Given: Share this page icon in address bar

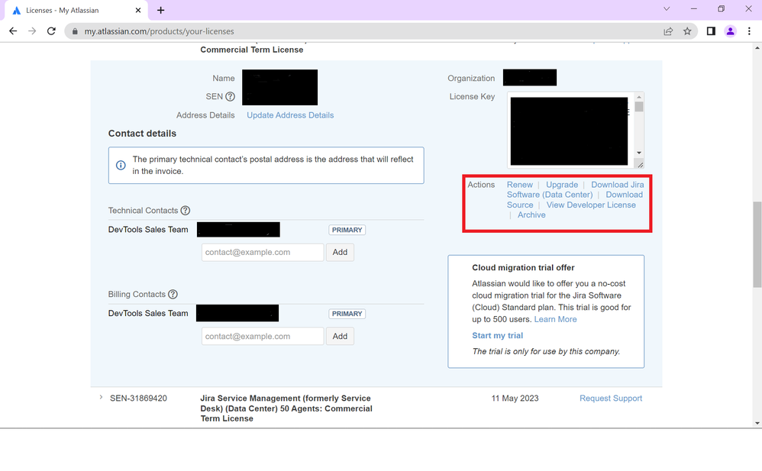Looking at the screenshot, I should pyautogui.click(x=668, y=31).
